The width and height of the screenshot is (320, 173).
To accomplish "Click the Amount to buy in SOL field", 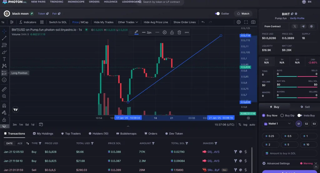I will click(x=289, y=153).
